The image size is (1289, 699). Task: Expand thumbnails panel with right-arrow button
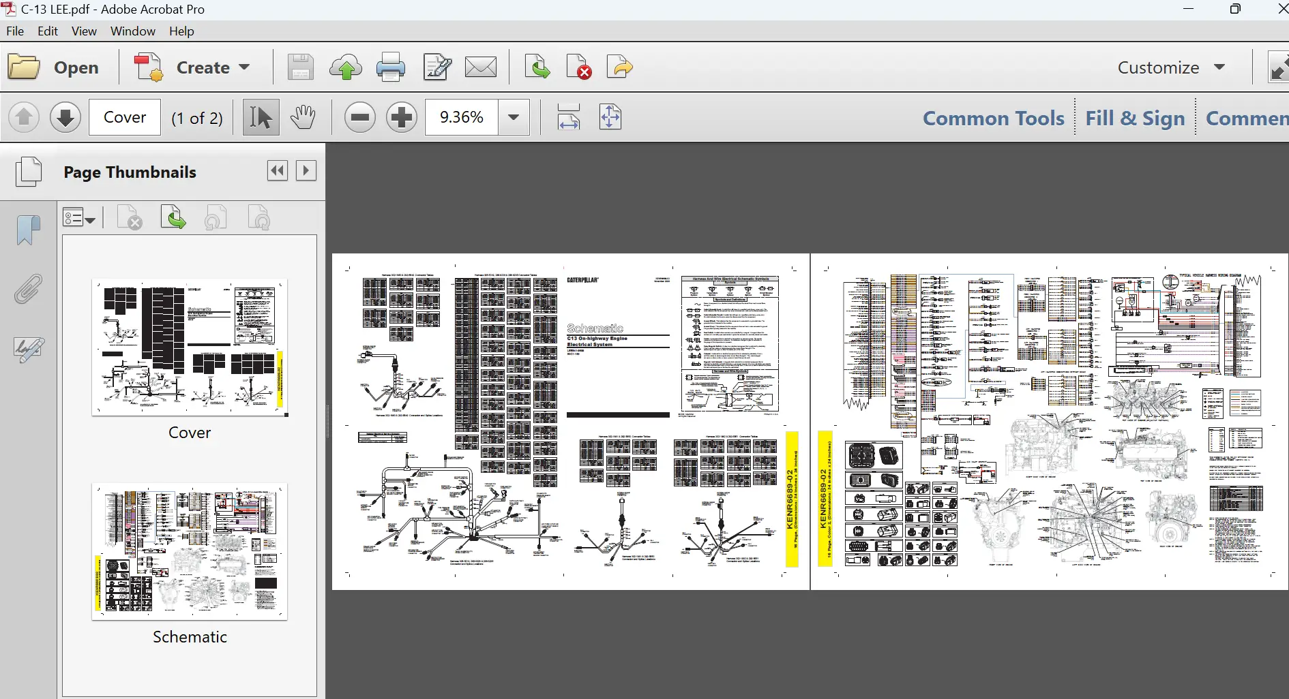tap(306, 170)
